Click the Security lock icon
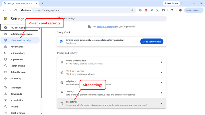 62,93
